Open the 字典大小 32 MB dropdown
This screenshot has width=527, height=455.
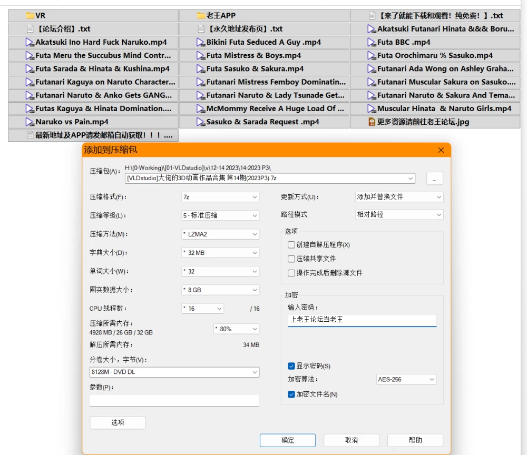pyautogui.click(x=220, y=253)
